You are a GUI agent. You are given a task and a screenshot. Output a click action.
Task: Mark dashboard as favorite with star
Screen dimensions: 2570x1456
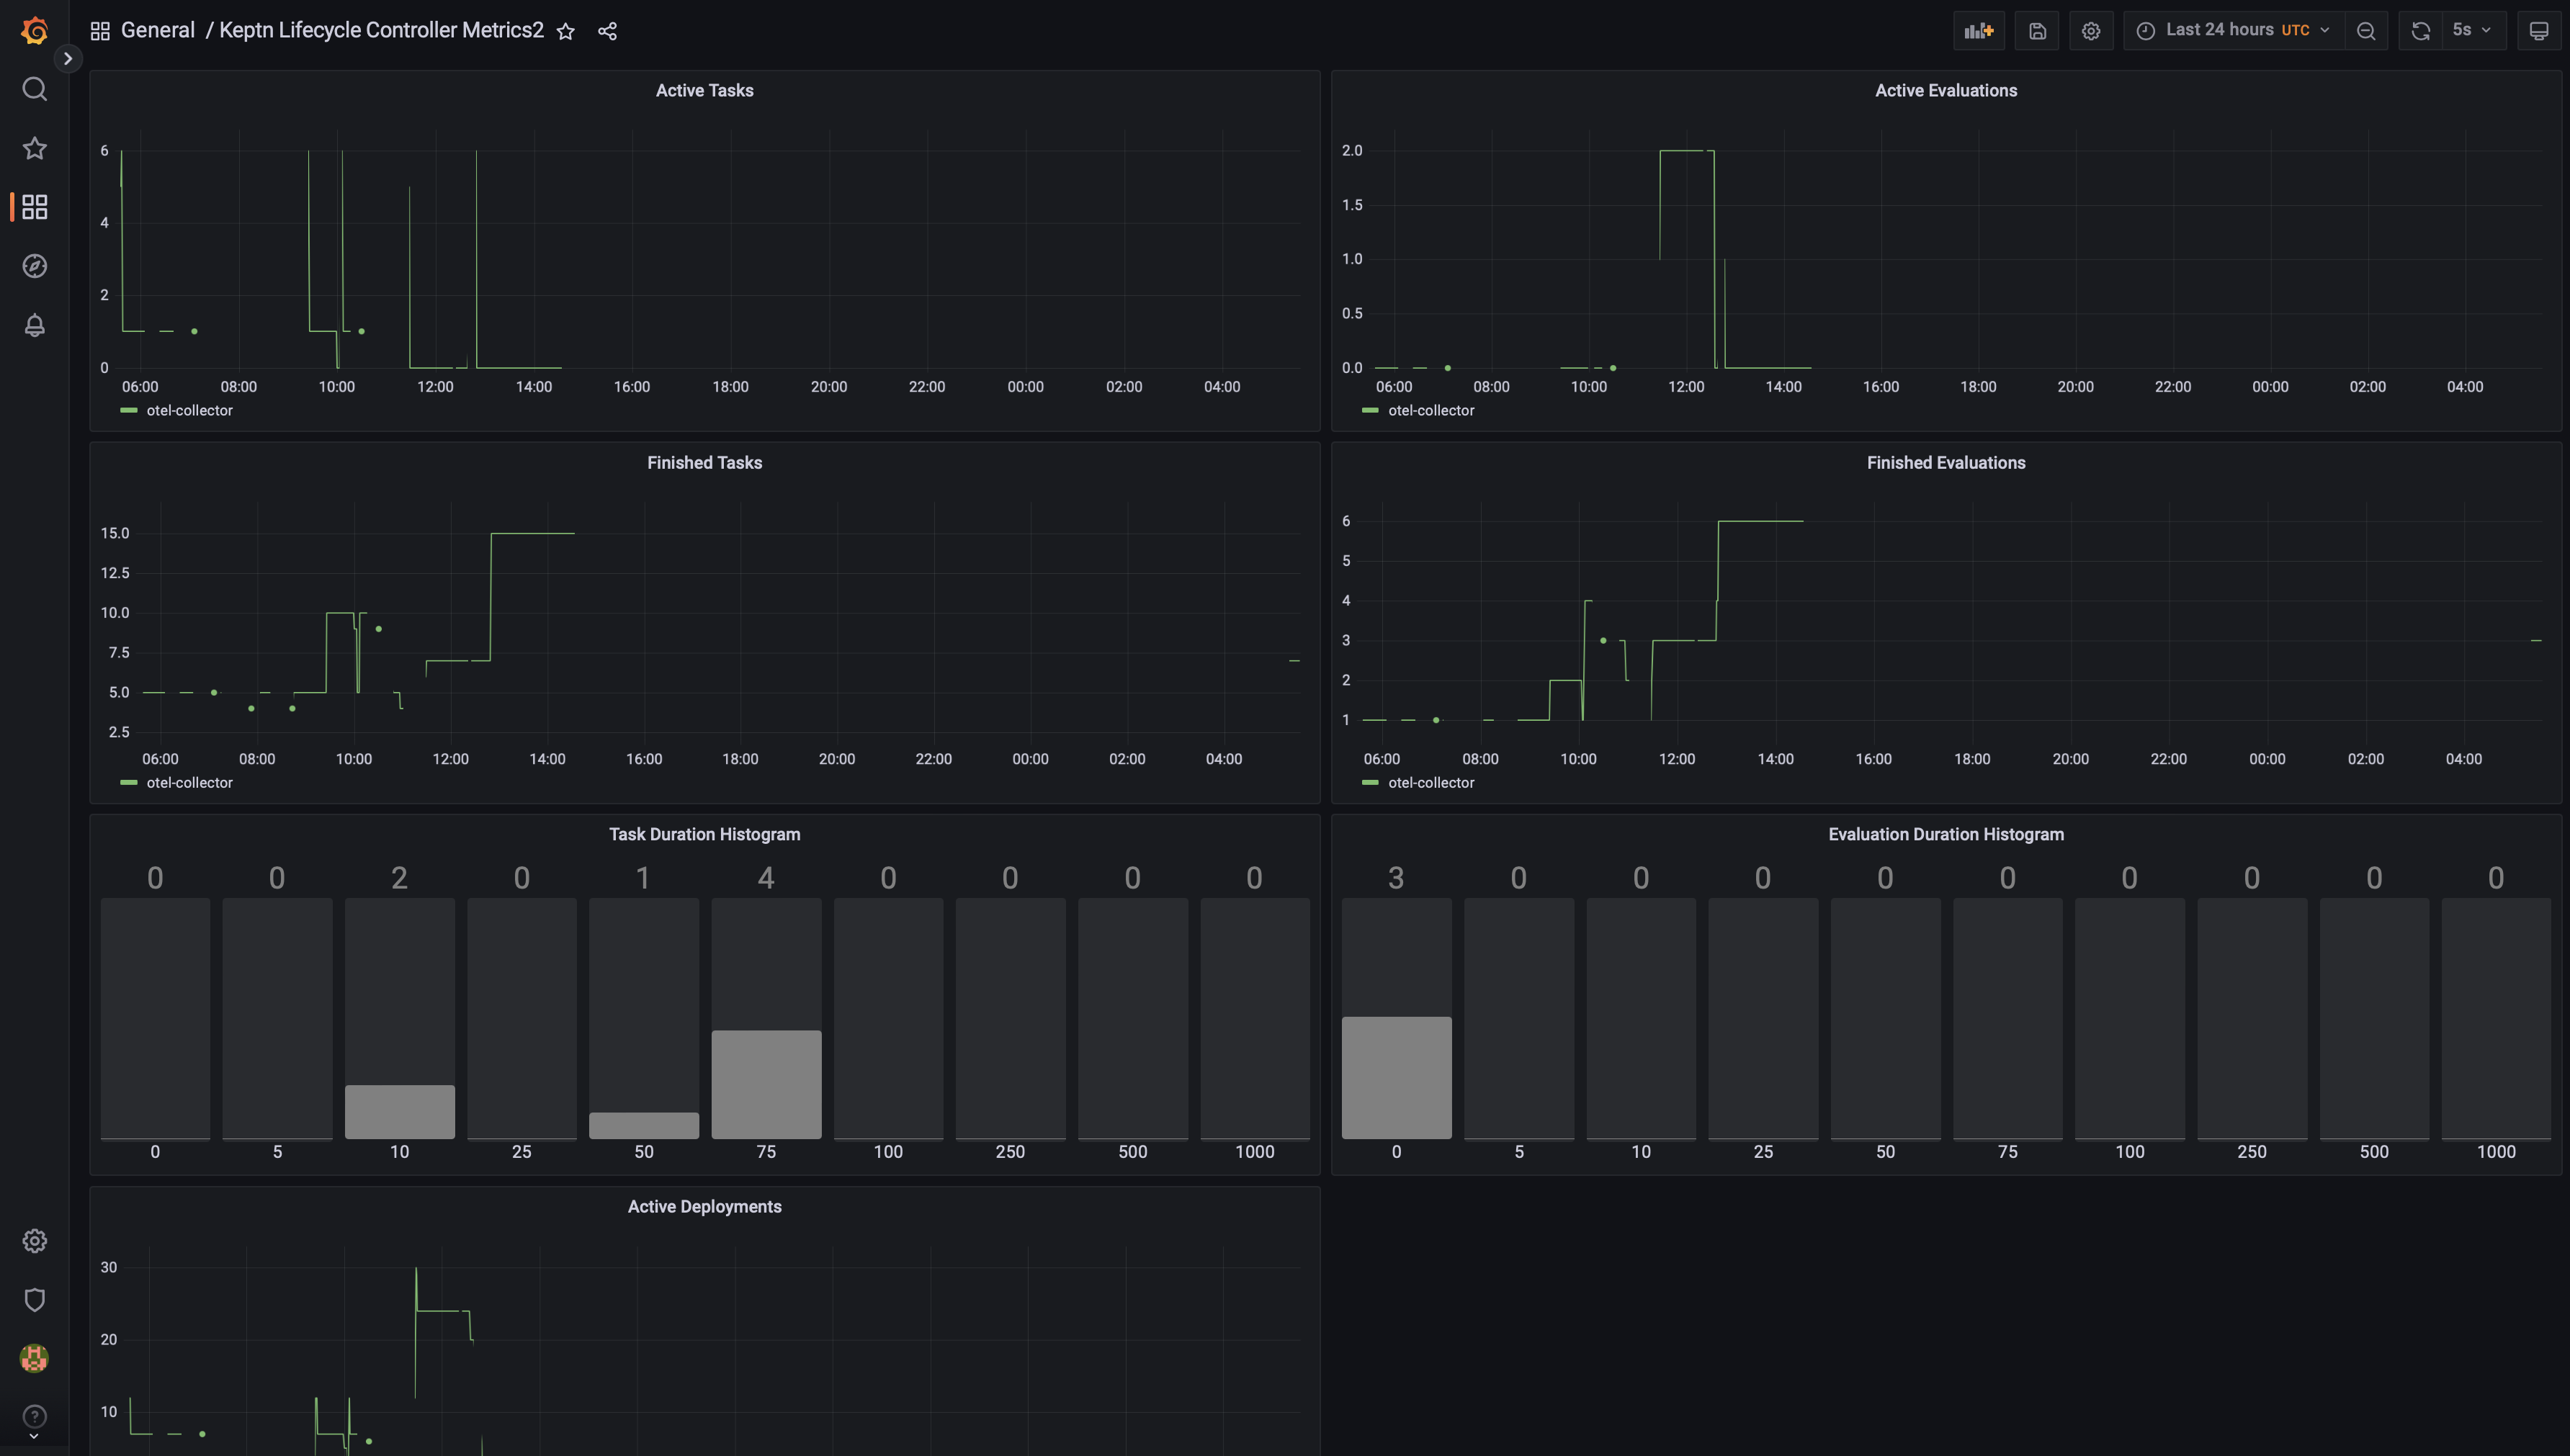[565, 31]
